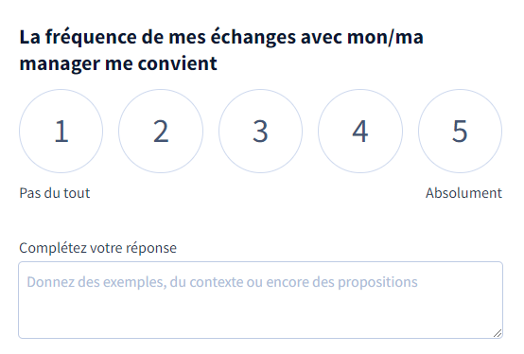Select rating 1 on the scale
524x354 pixels.
[61, 131]
